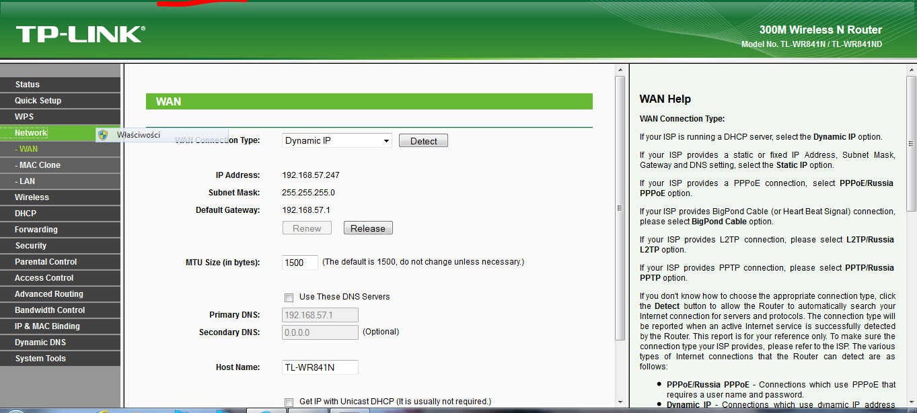This screenshot has width=917, height=413.
Task: Open the MAC Clone submenu page
Action: 40,165
